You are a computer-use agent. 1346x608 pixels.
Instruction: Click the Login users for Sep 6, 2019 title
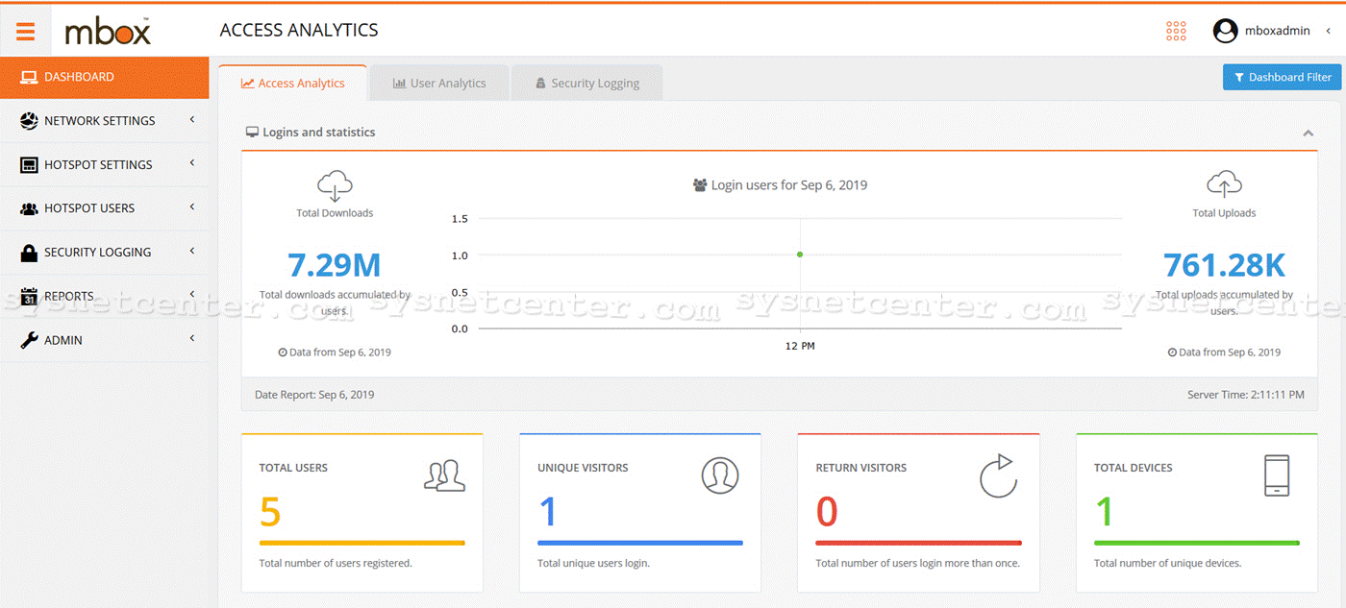(x=789, y=185)
